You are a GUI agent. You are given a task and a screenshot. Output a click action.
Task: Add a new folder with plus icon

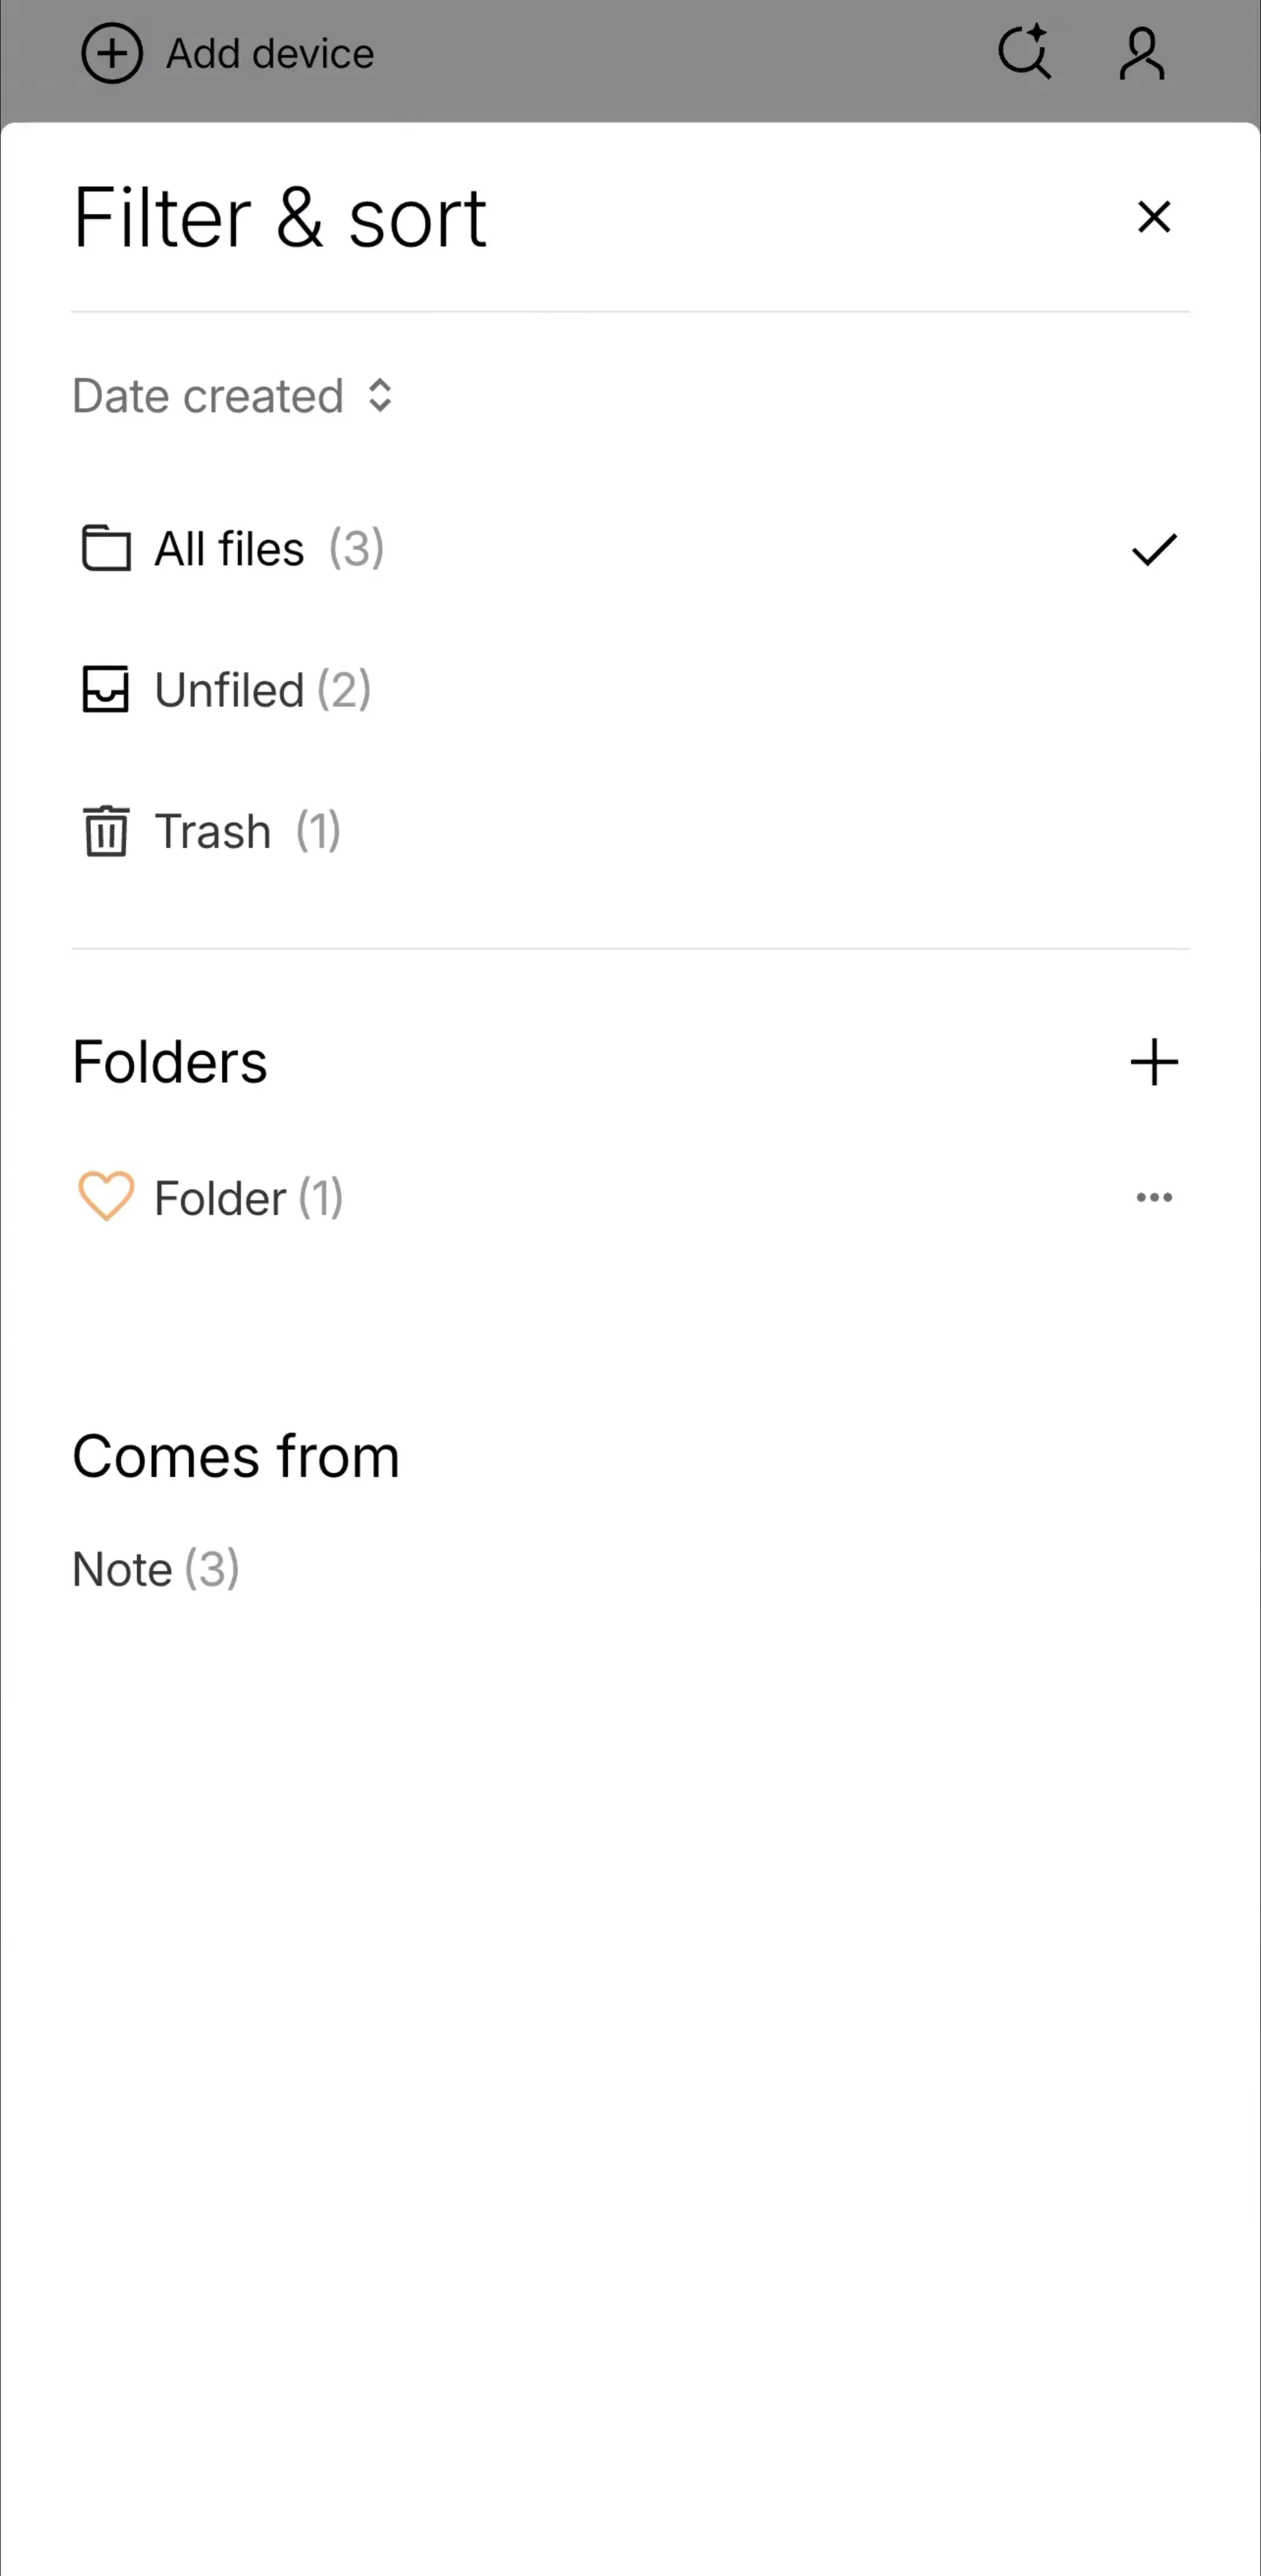[x=1154, y=1062]
